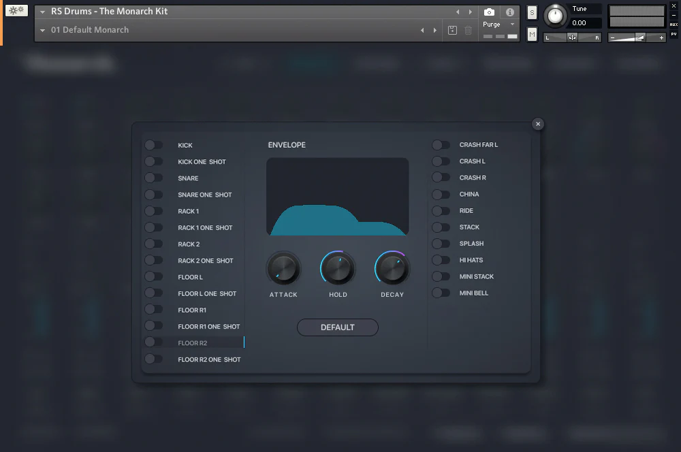Toggle the RACK 1 switch
Screen dimensions: 681x452
pos(154,211)
